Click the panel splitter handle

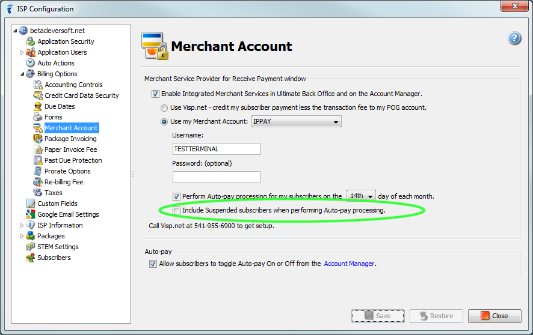[133, 174]
